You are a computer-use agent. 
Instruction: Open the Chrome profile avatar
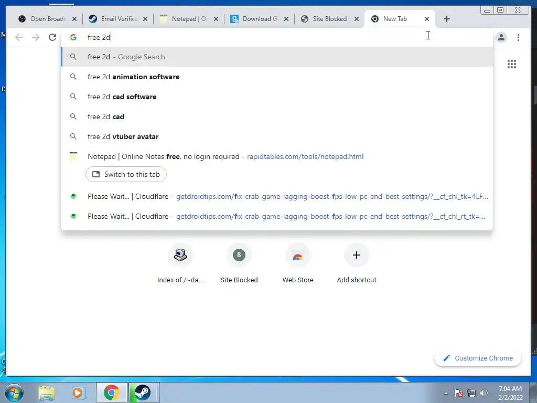coord(501,37)
